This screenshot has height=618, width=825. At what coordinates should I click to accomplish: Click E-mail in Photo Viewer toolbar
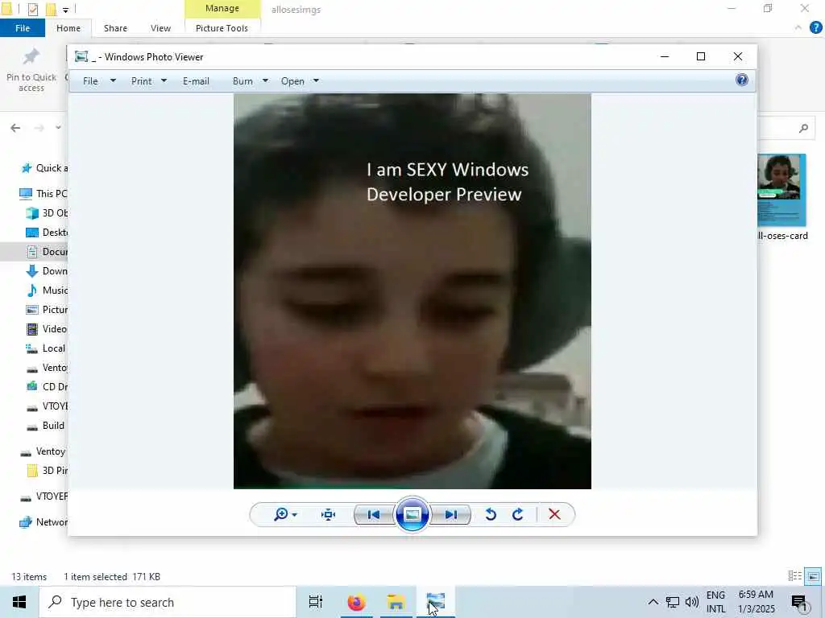coord(196,81)
